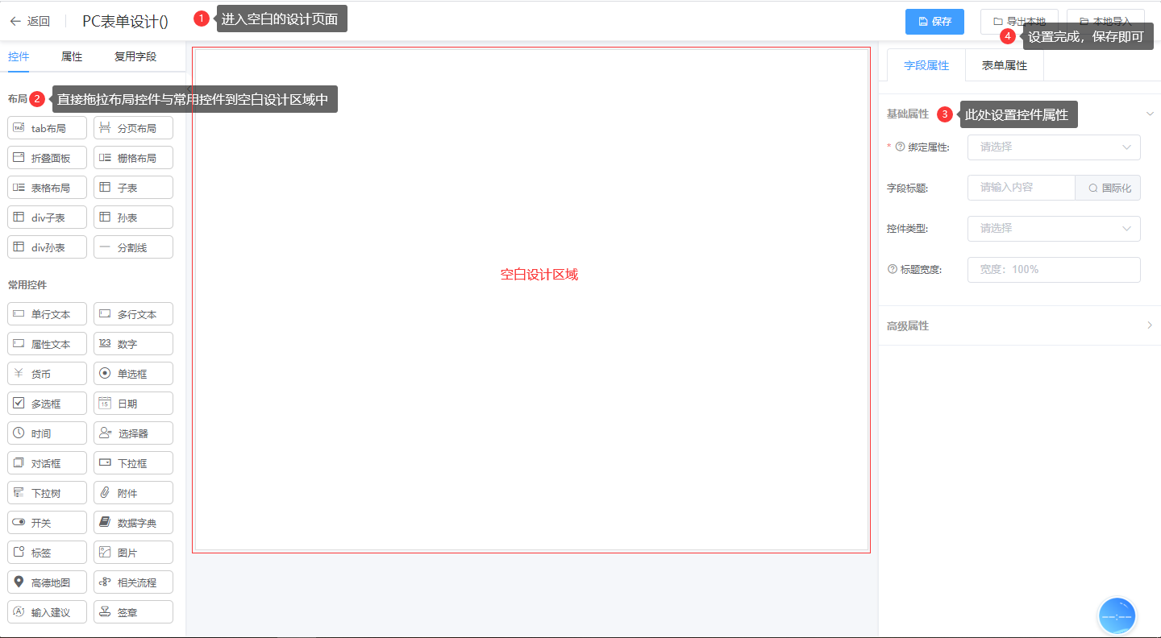Select the 字段属性 tab
1161x638 pixels.
(926, 65)
